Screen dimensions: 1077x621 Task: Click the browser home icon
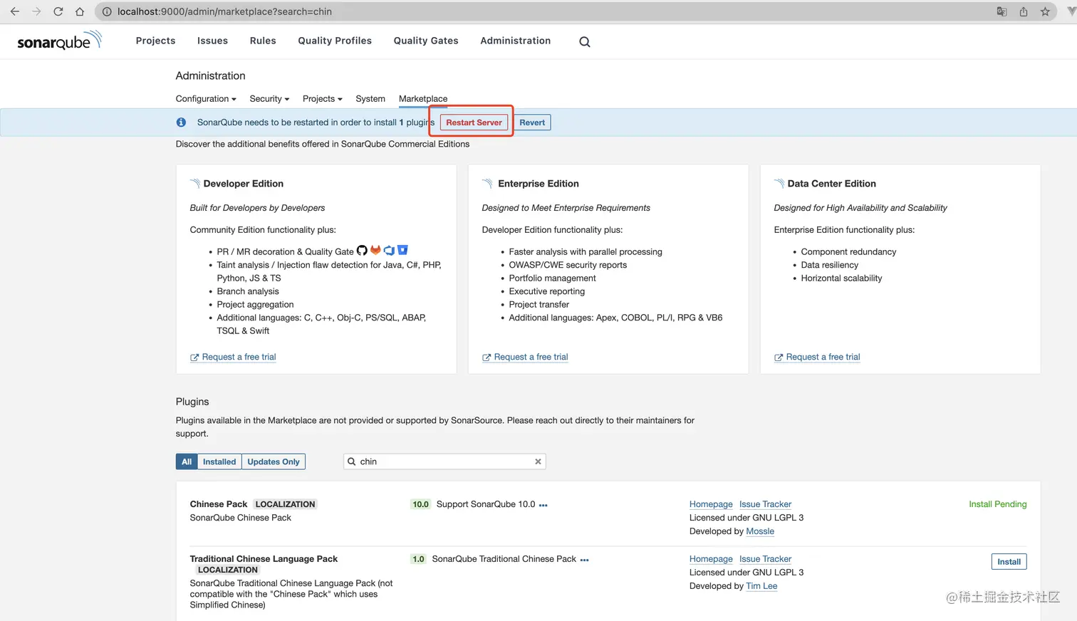[80, 11]
